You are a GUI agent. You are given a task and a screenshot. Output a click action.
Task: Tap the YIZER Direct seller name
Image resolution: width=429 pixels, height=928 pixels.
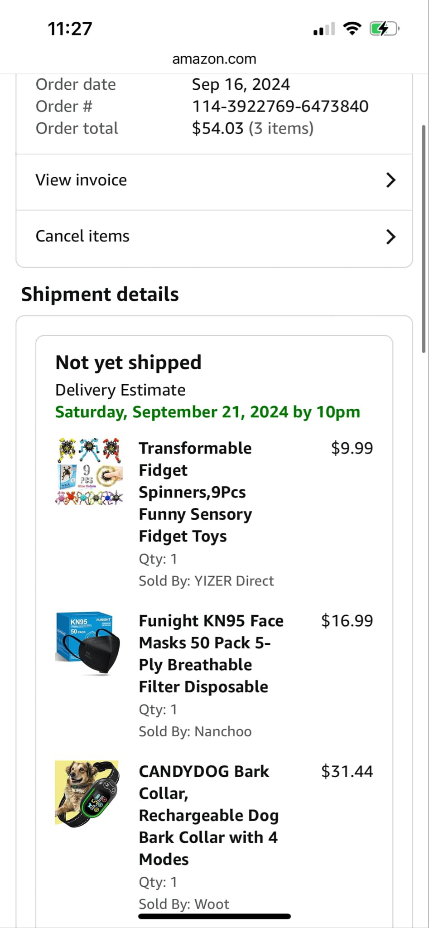click(234, 581)
